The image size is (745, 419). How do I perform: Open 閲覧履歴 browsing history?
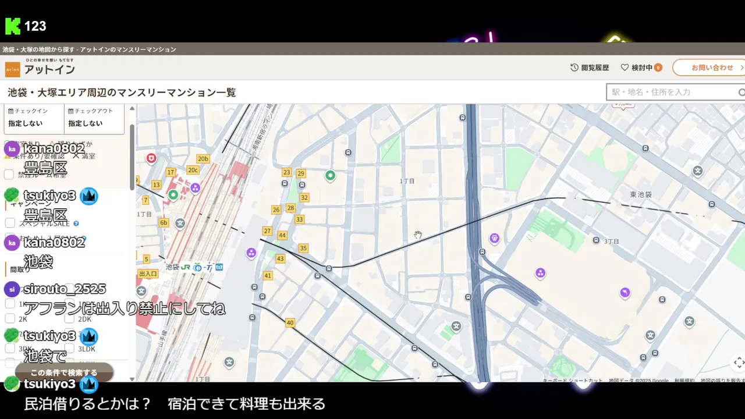(590, 68)
